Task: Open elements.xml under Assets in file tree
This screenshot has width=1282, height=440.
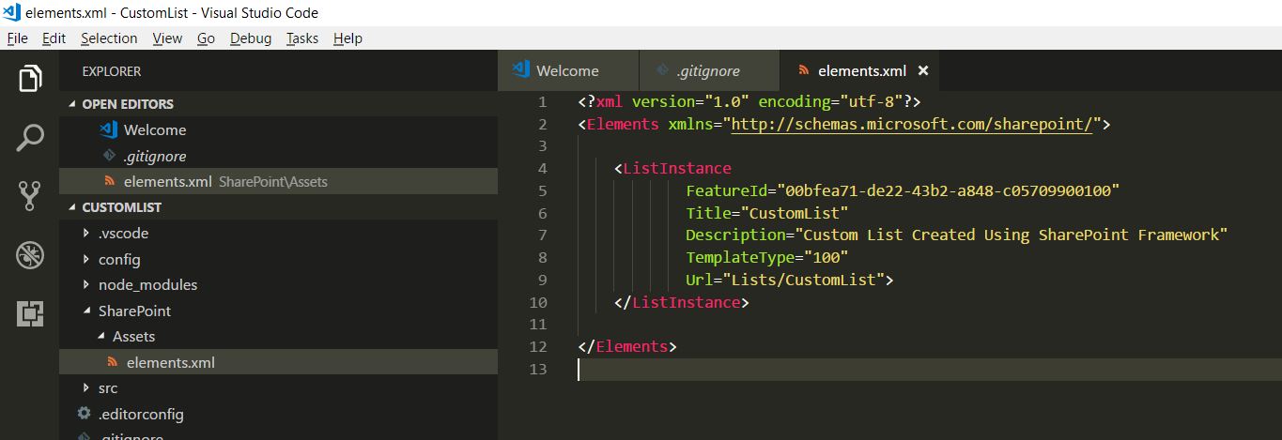Action: 278,362
